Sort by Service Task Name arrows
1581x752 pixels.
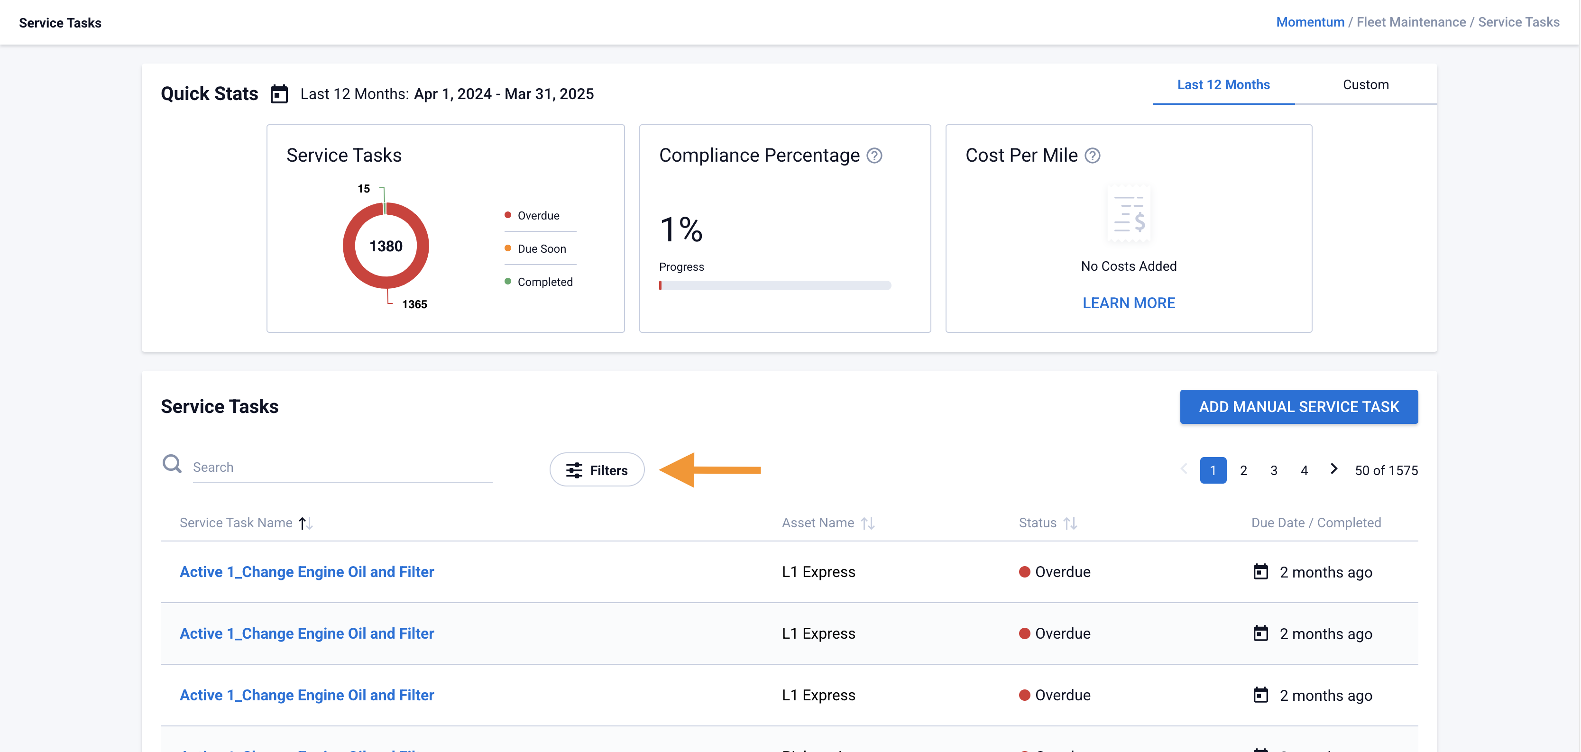coord(306,523)
